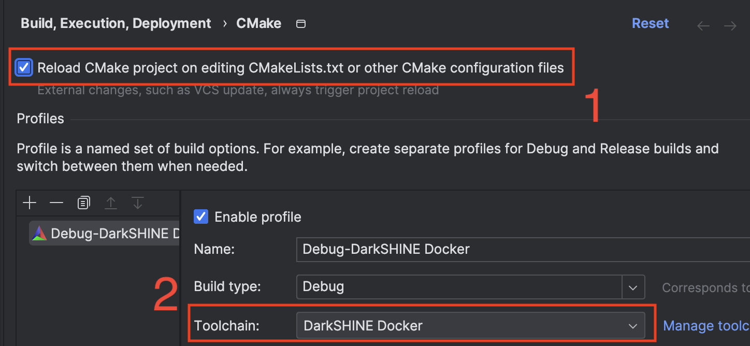Open the Toolchain DarkSHINE Docker dropdown
This screenshot has height=346, width=750.
[471, 326]
